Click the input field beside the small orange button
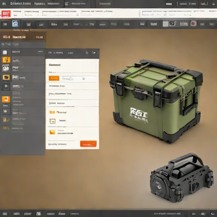217x217 pixels. (x=78, y=79)
